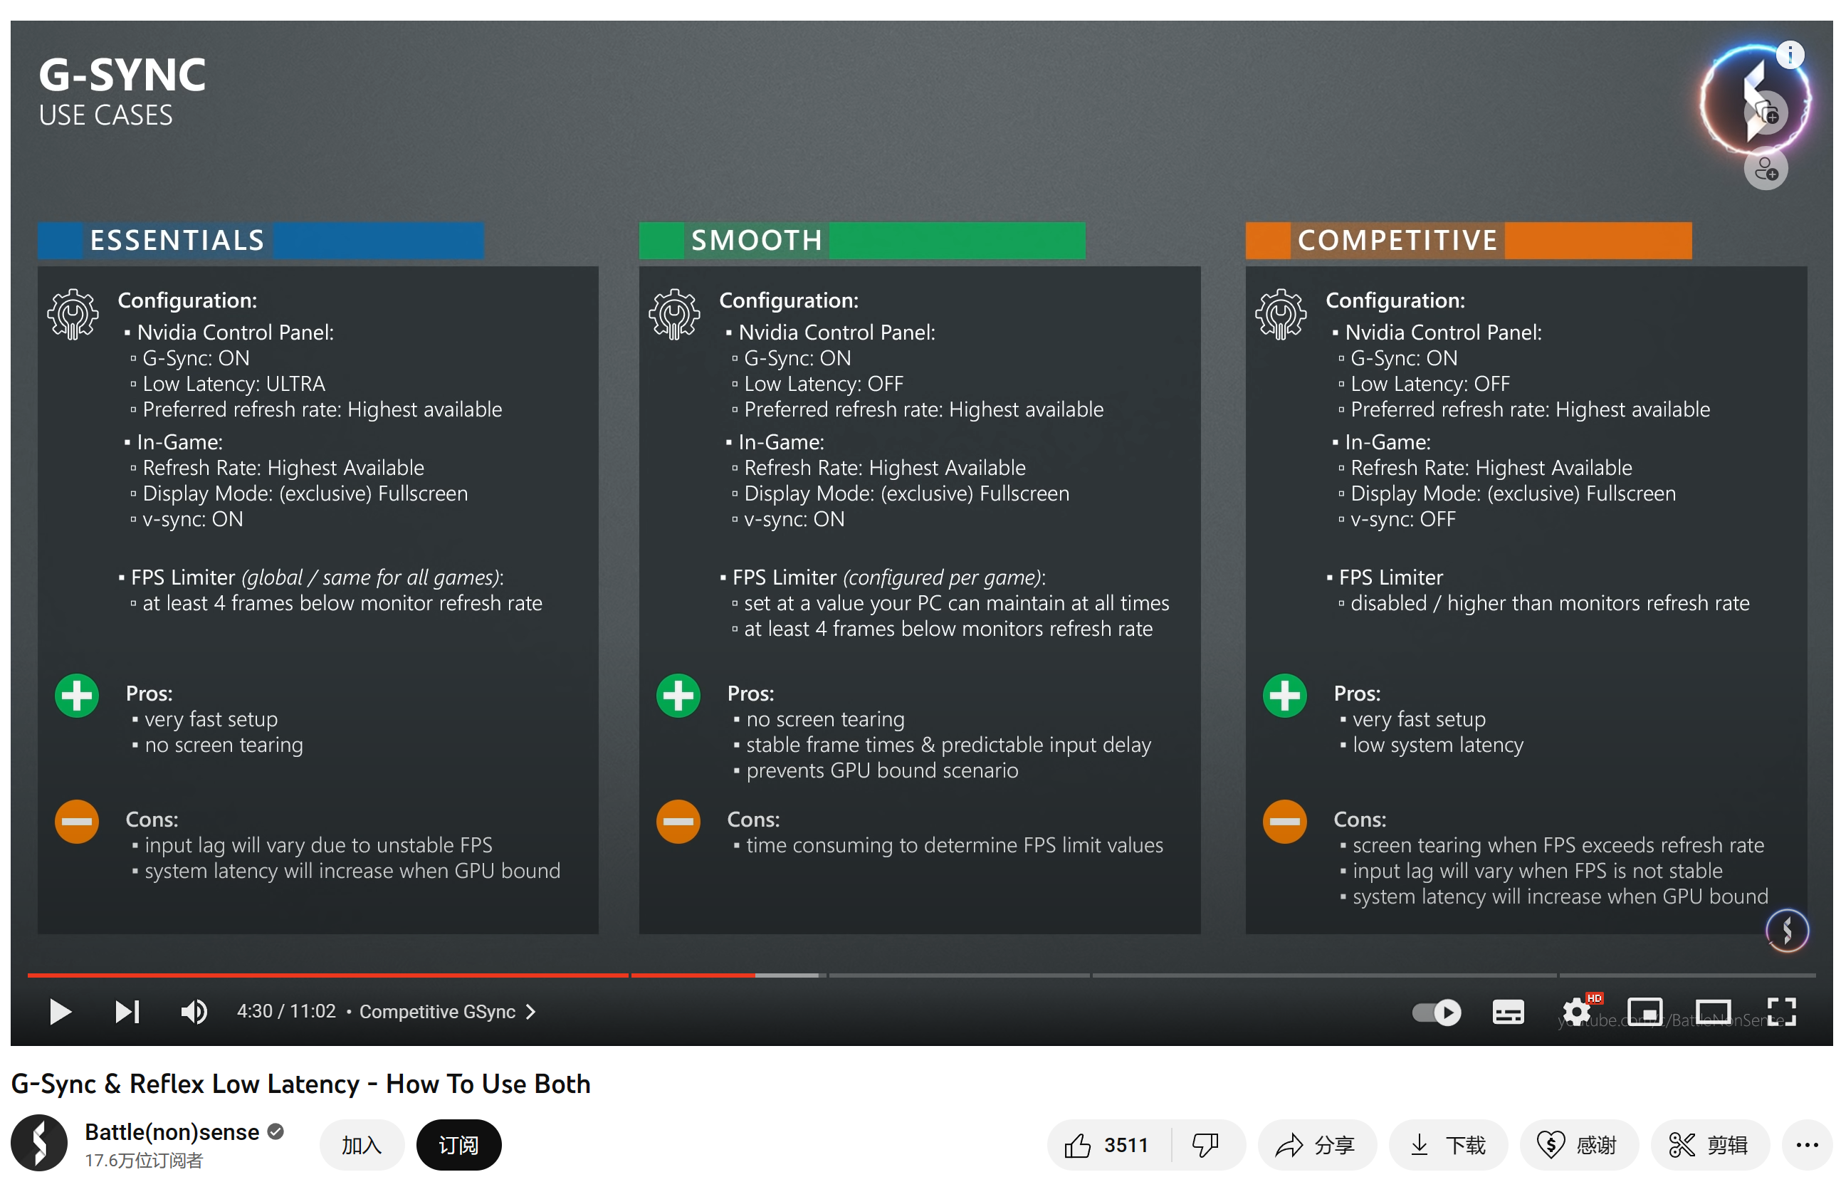
Task: Mute the video volume
Action: pos(194,1011)
